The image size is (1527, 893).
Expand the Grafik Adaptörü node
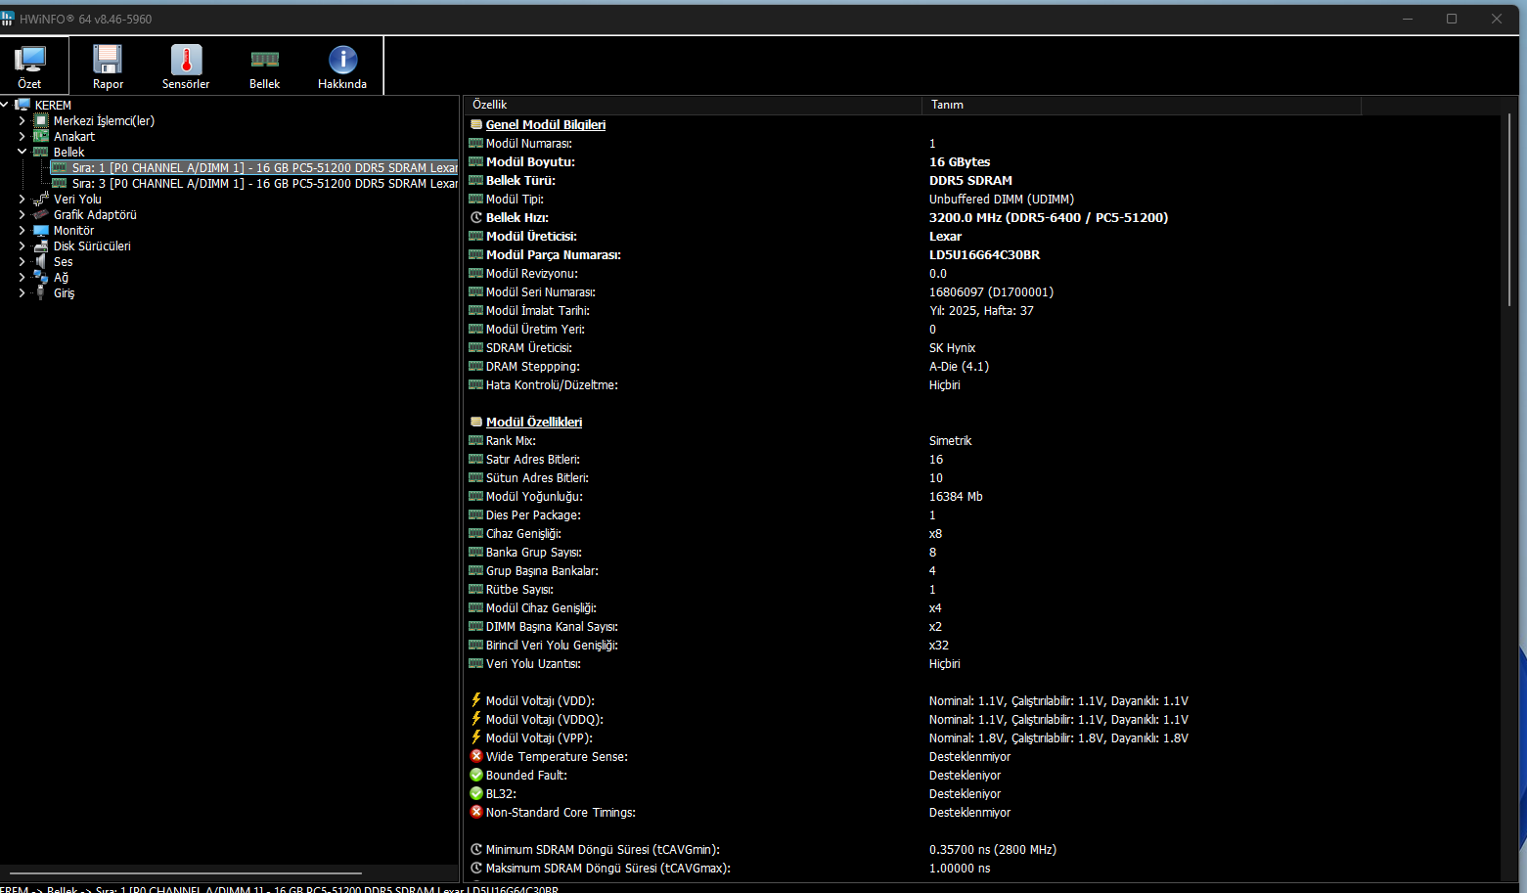(22, 214)
